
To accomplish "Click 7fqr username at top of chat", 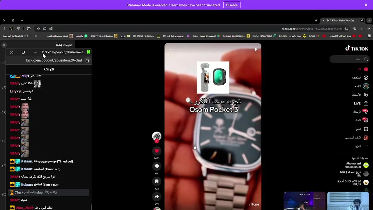I will [25, 76].
